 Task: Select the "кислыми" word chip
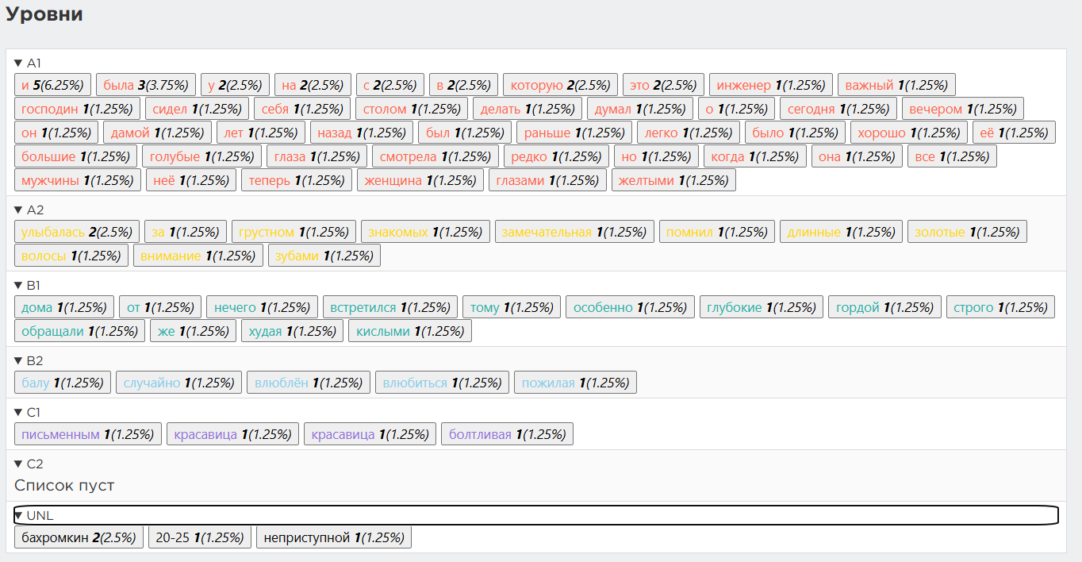point(409,331)
